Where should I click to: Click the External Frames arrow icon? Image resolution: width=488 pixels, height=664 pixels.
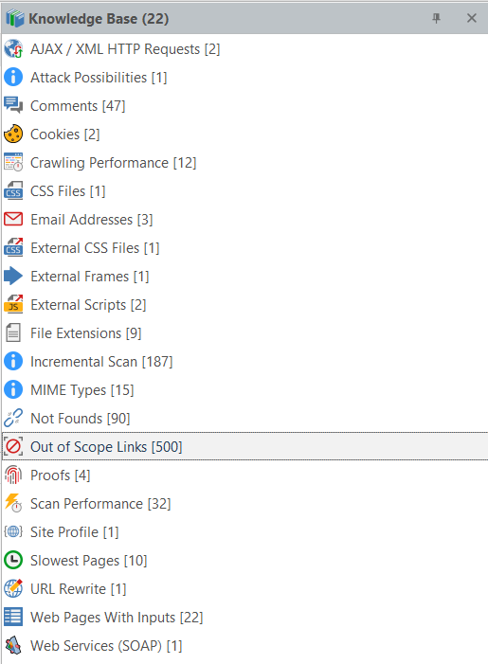13,276
